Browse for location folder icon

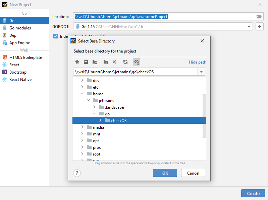pyautogui.click(x=259, y=16)
